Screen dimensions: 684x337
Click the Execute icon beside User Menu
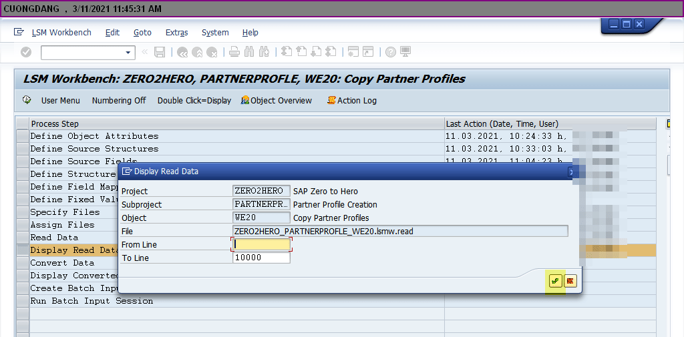tap(27, 100)
